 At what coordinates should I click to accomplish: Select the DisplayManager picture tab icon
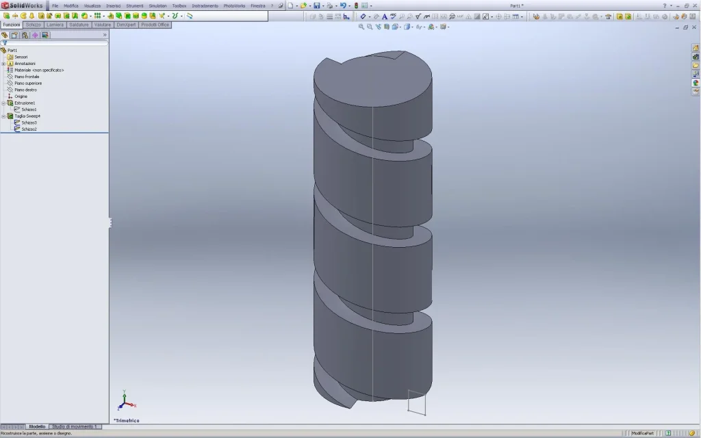coord(45,35)
